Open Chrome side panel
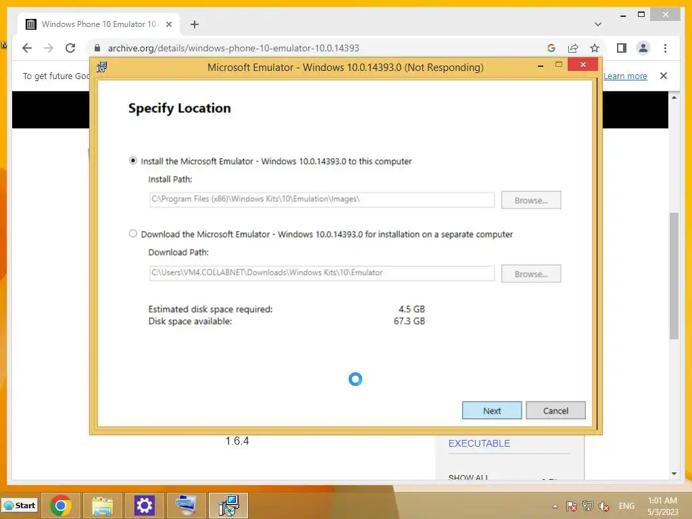Image resolution: width=692 pixels, height=519 pixels. [622, 48]
